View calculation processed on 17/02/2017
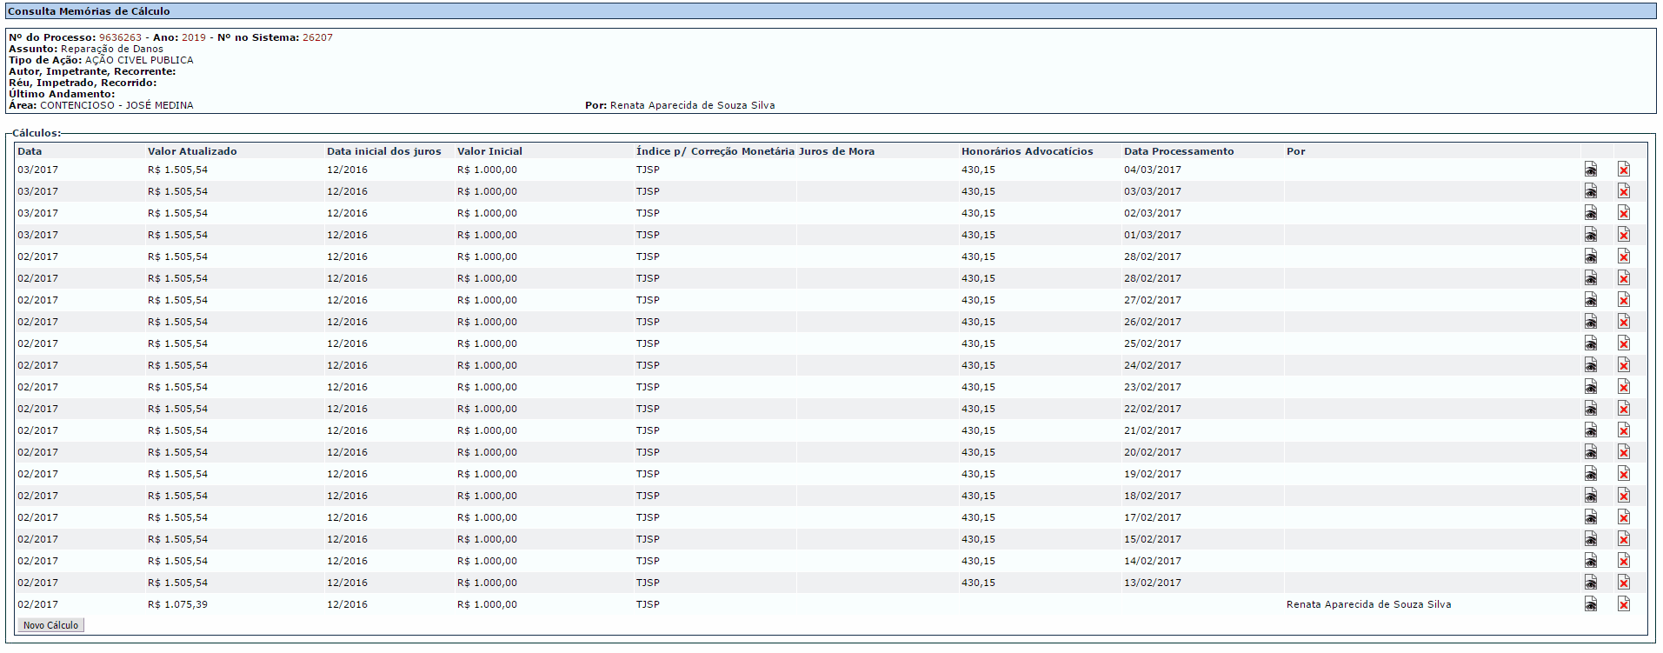The height and width of the screenshot is (653, 1663). 1590,517
